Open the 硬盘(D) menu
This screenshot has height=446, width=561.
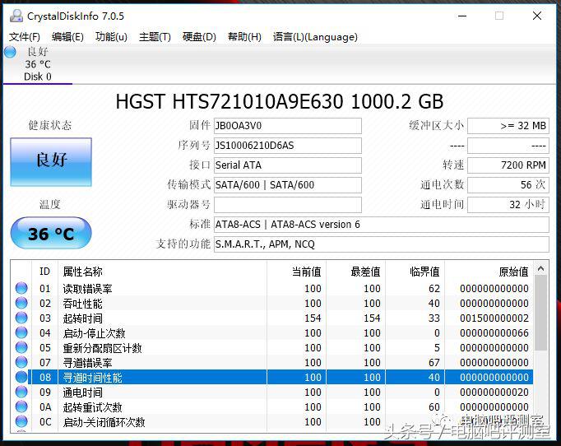pos(199,37)
